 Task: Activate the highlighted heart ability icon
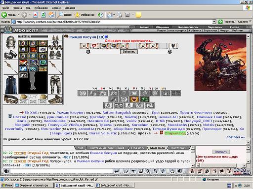tap(134, 99)
